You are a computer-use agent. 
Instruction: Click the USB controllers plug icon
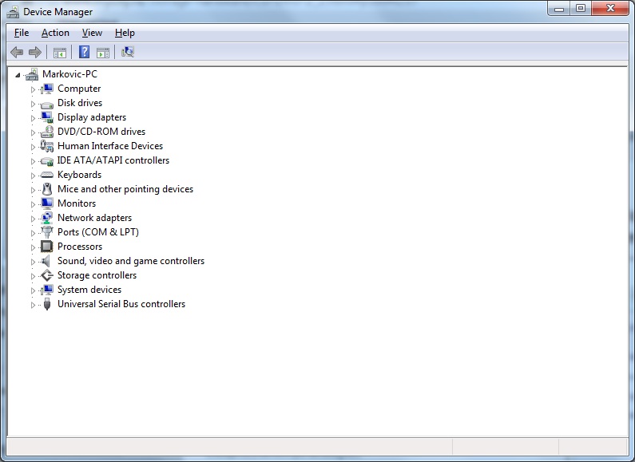click(x=47, y=304)
